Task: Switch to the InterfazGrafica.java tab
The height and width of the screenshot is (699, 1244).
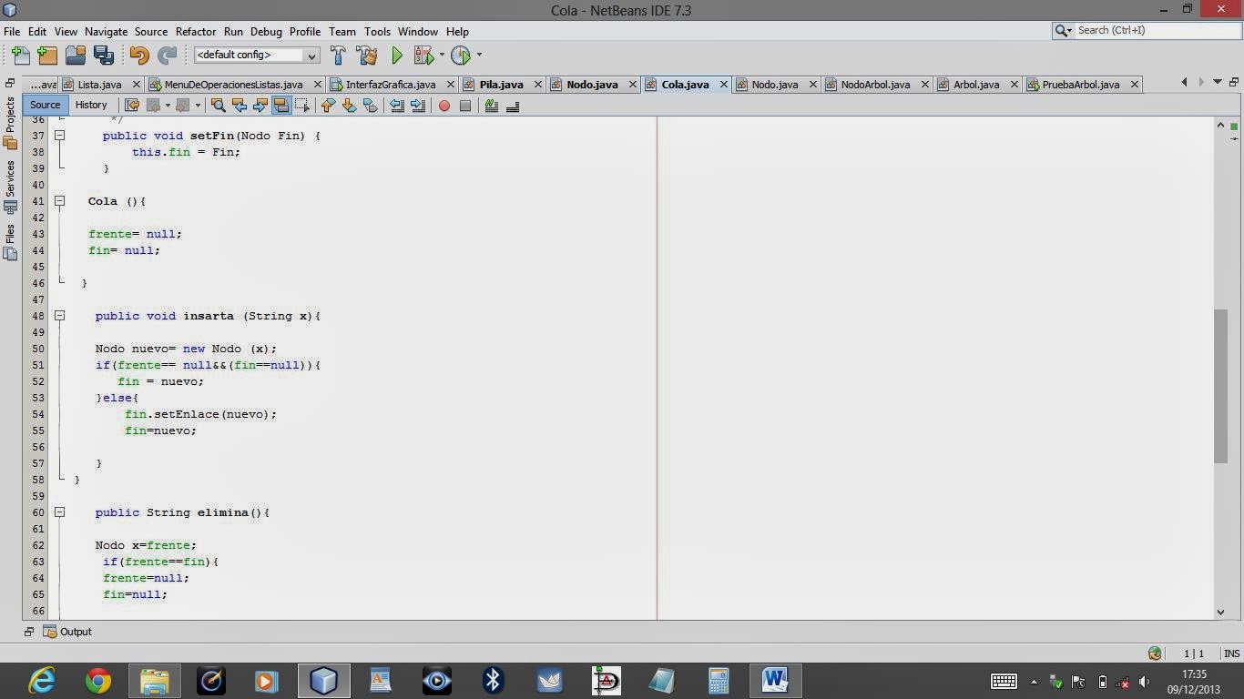Action: tap(391, 85)
